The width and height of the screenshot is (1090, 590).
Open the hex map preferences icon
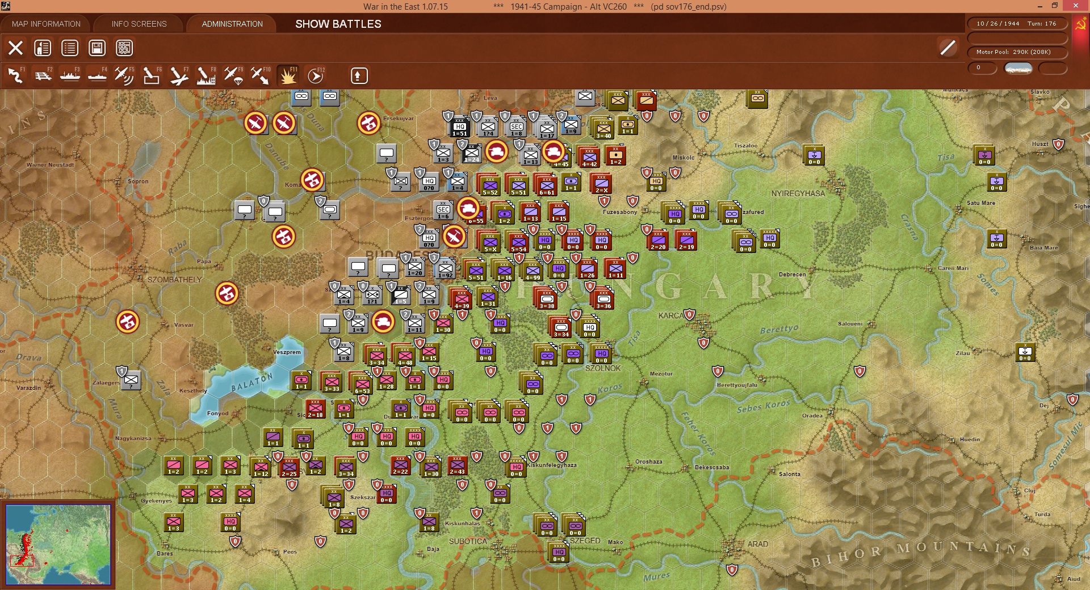click(124, 48)
